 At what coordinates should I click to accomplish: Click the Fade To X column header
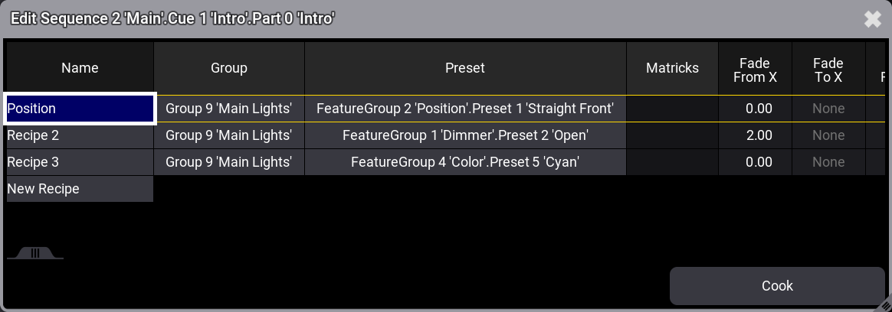pyautogui.click(x=829, y=68)
